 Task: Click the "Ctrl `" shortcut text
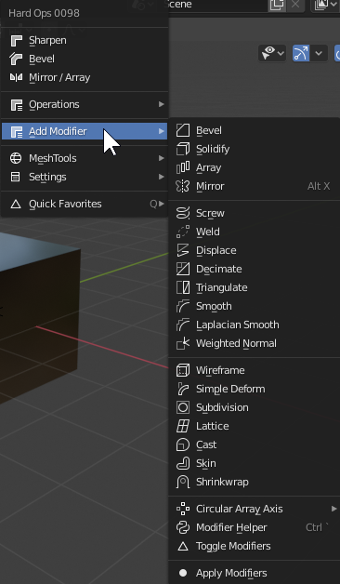(x=318, y=527)
